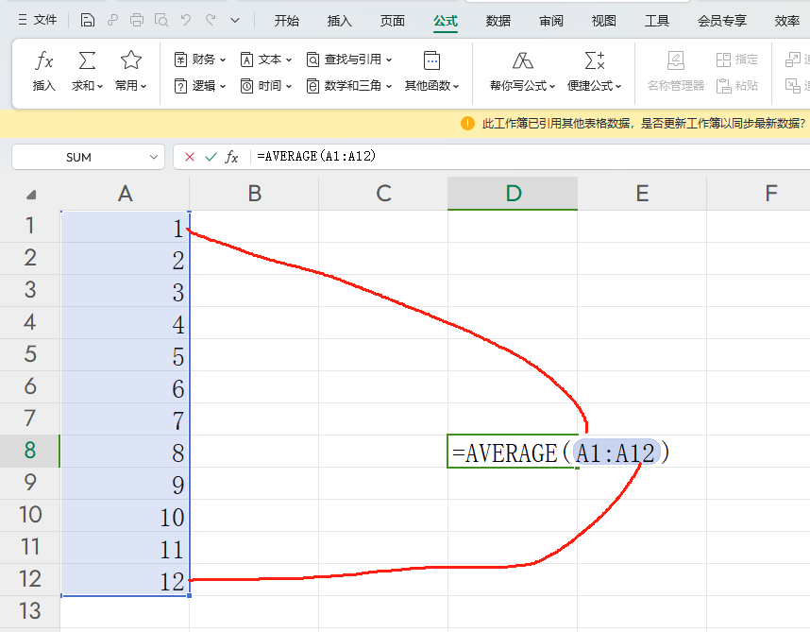
Task: Switch to the 视图 tab
Action: pos(604,21)
